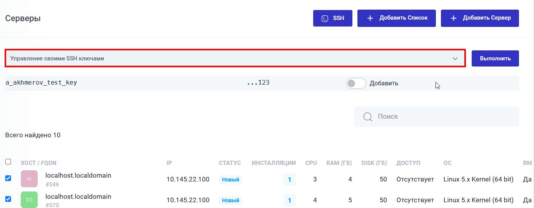Sort by CPU column header
The height and width of the screenshot is (208, 534).
coord(311,163)
